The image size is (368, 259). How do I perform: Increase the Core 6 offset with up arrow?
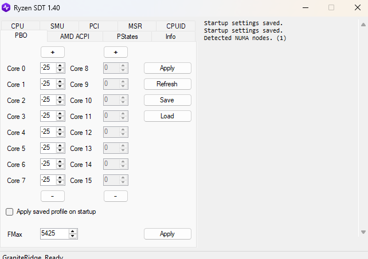coord(60,162)
